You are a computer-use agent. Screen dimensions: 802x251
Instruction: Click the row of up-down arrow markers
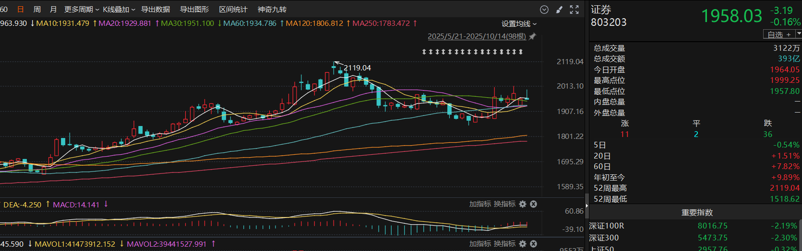pyautogui.click(x=472, y=52)
